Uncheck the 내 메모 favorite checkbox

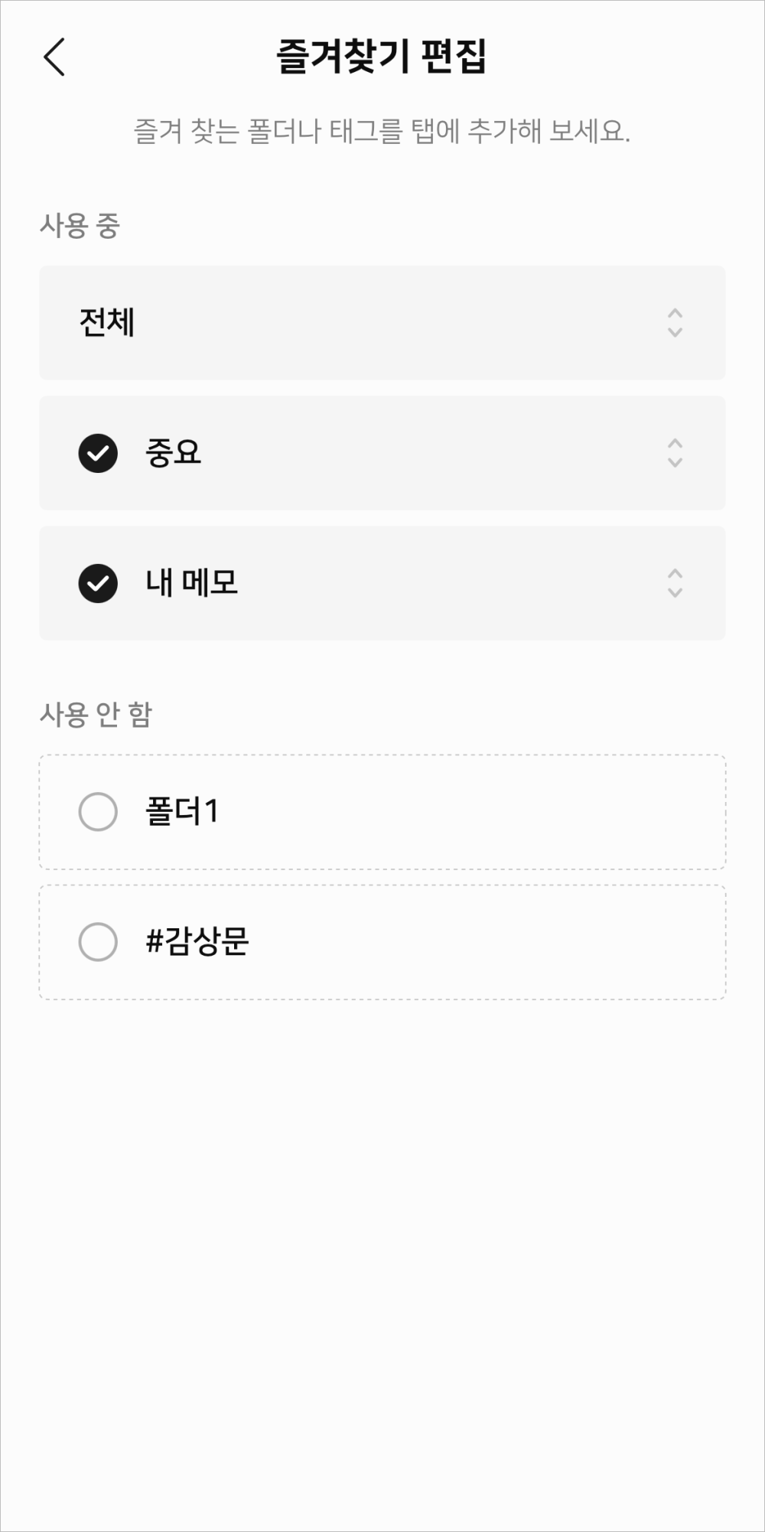pos(98,583)
